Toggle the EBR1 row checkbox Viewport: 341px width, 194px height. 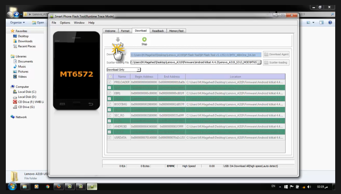[109, 93]
